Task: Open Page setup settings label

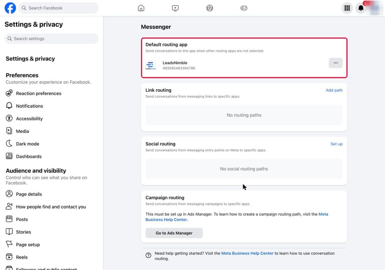Action: click(28, 245)
